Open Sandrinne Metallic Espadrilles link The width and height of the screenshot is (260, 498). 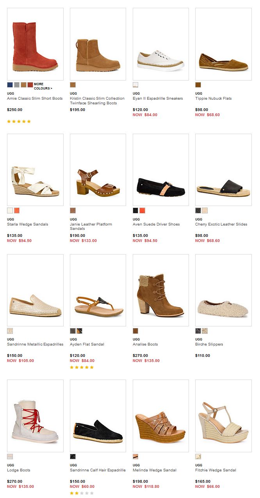pos(35,344)
